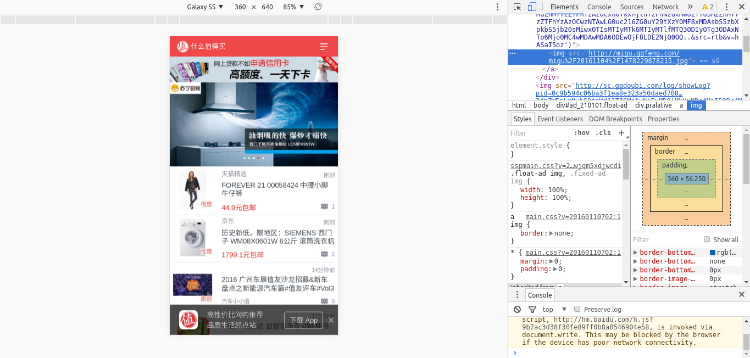750x358 pixels.
Task: Select the div.pralative breadcrumb
Action: pos(653,105)
